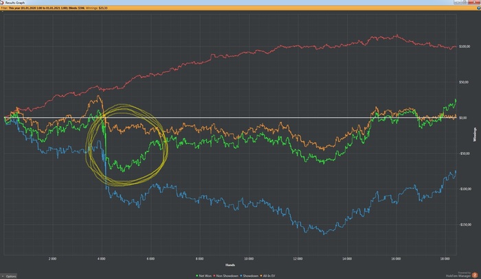Click the -$50,00 y-axis label

[464, 154]
